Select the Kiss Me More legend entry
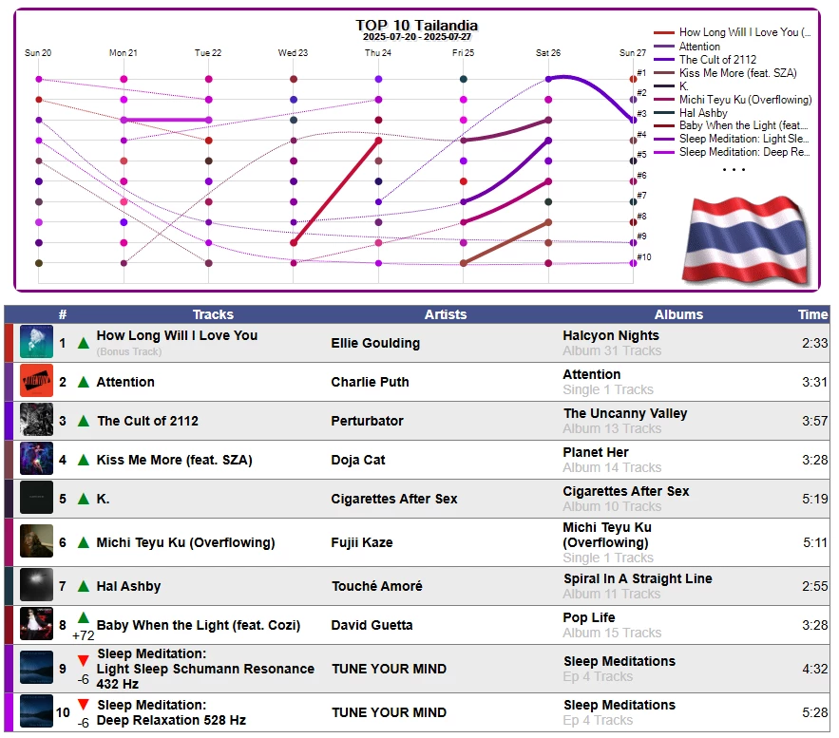This screenshot has height=738, width=839. pyautogui.click(x=725, y=73)
